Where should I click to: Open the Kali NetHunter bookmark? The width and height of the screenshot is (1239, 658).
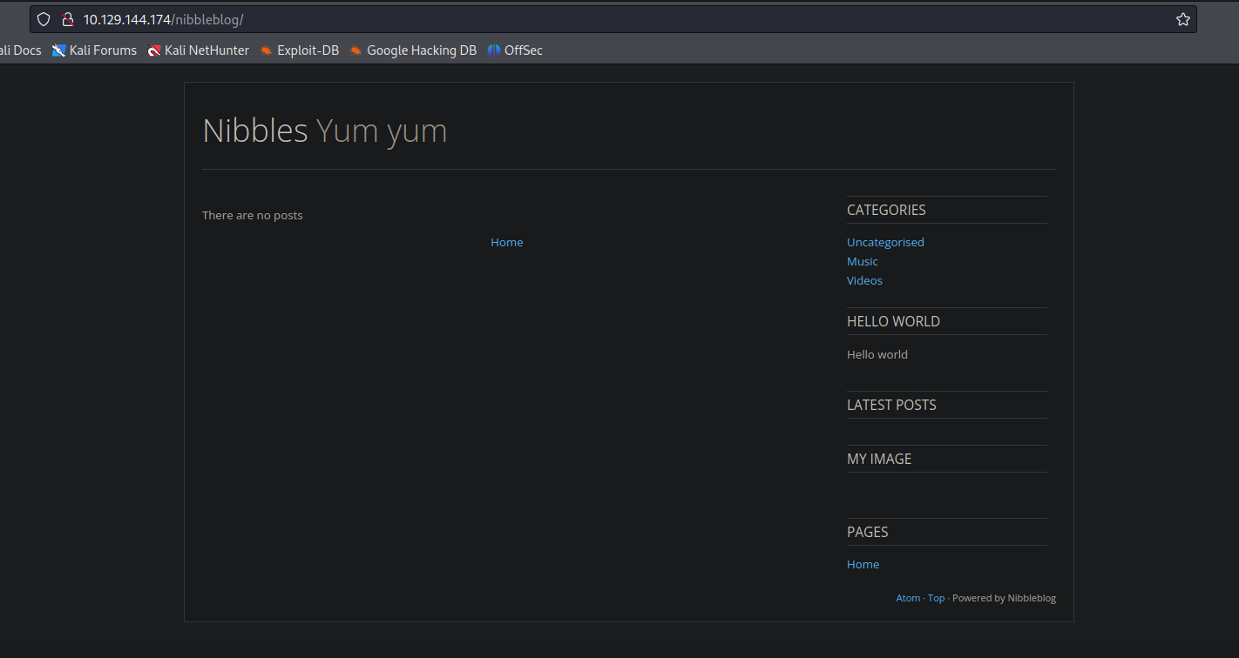click(x=198, y=50)
